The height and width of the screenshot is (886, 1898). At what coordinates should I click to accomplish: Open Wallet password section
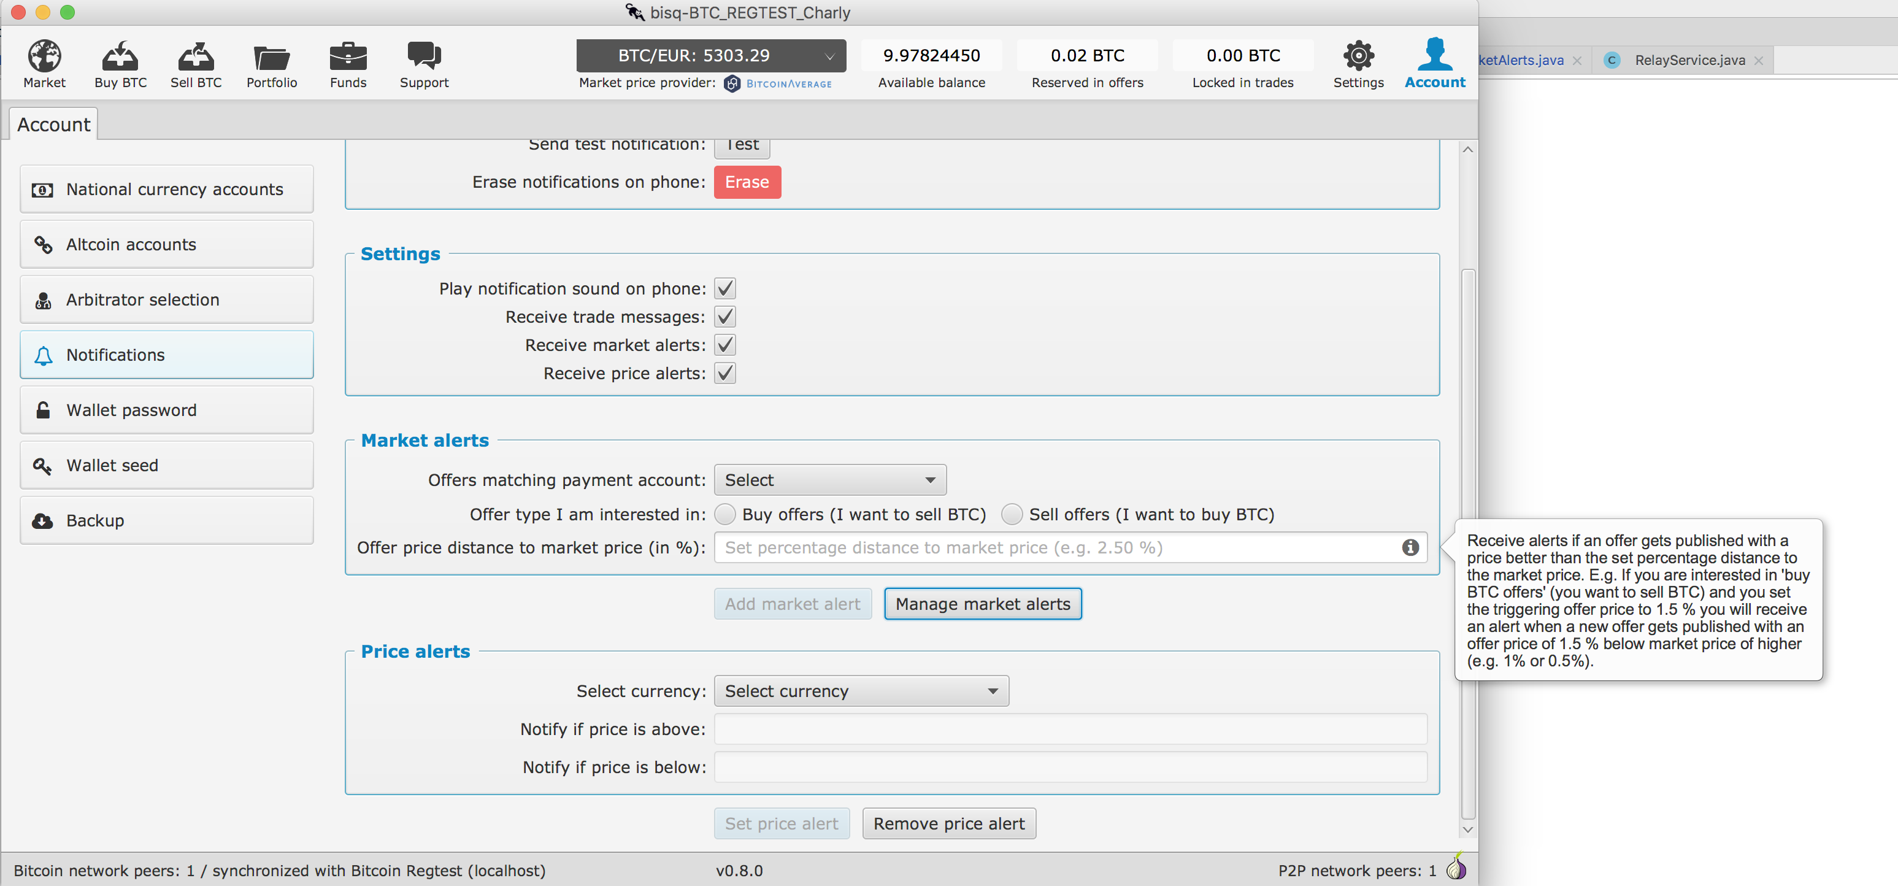tap(166, 410)
